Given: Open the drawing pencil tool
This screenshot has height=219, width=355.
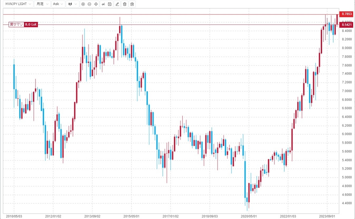Looking at the screenshot, I should tap(117, 4).
